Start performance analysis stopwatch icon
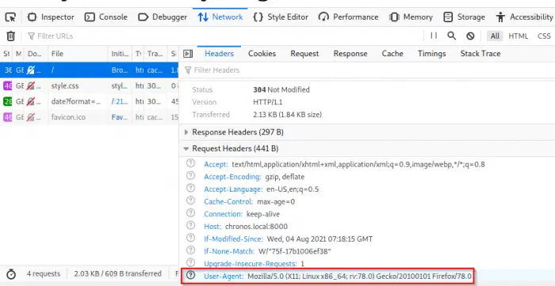The width and height of the screenshot is (555, 286). (x=11, y=274)
